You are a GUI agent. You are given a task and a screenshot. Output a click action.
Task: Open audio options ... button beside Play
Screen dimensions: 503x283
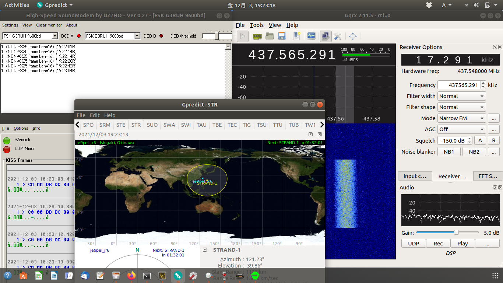click(487, 244)
